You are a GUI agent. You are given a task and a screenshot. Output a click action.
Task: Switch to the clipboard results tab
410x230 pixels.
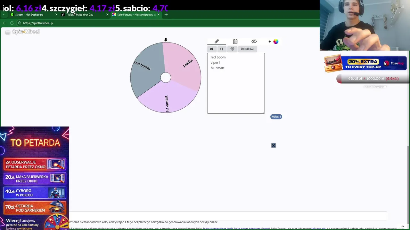235,41
